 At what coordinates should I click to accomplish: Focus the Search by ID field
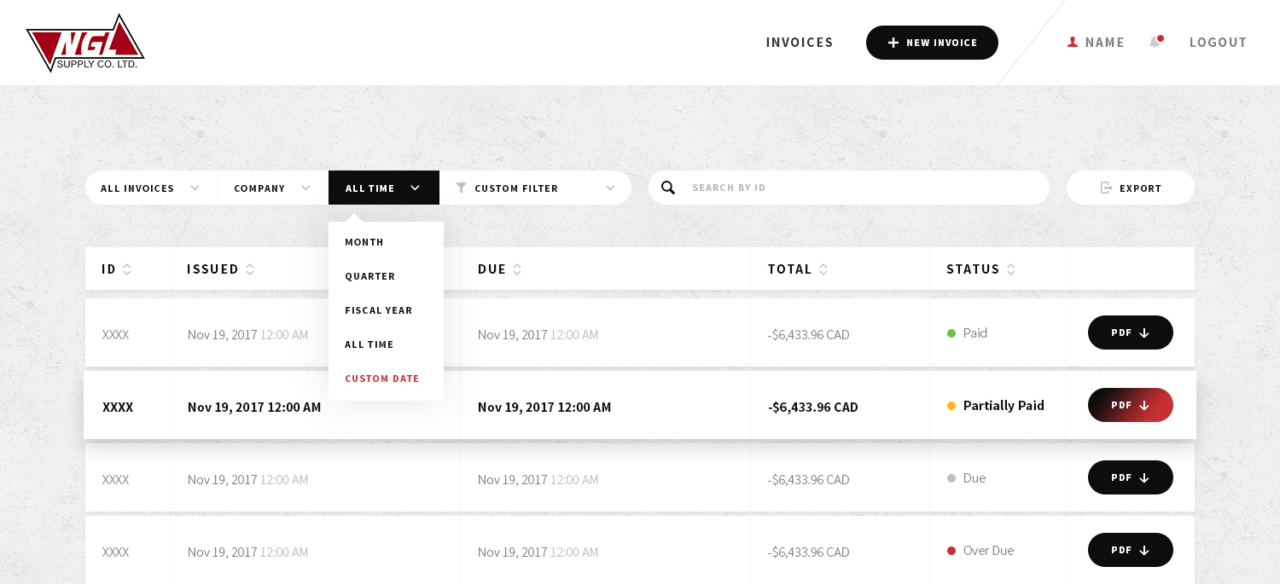pyautogui.click(x=862, y=188)
